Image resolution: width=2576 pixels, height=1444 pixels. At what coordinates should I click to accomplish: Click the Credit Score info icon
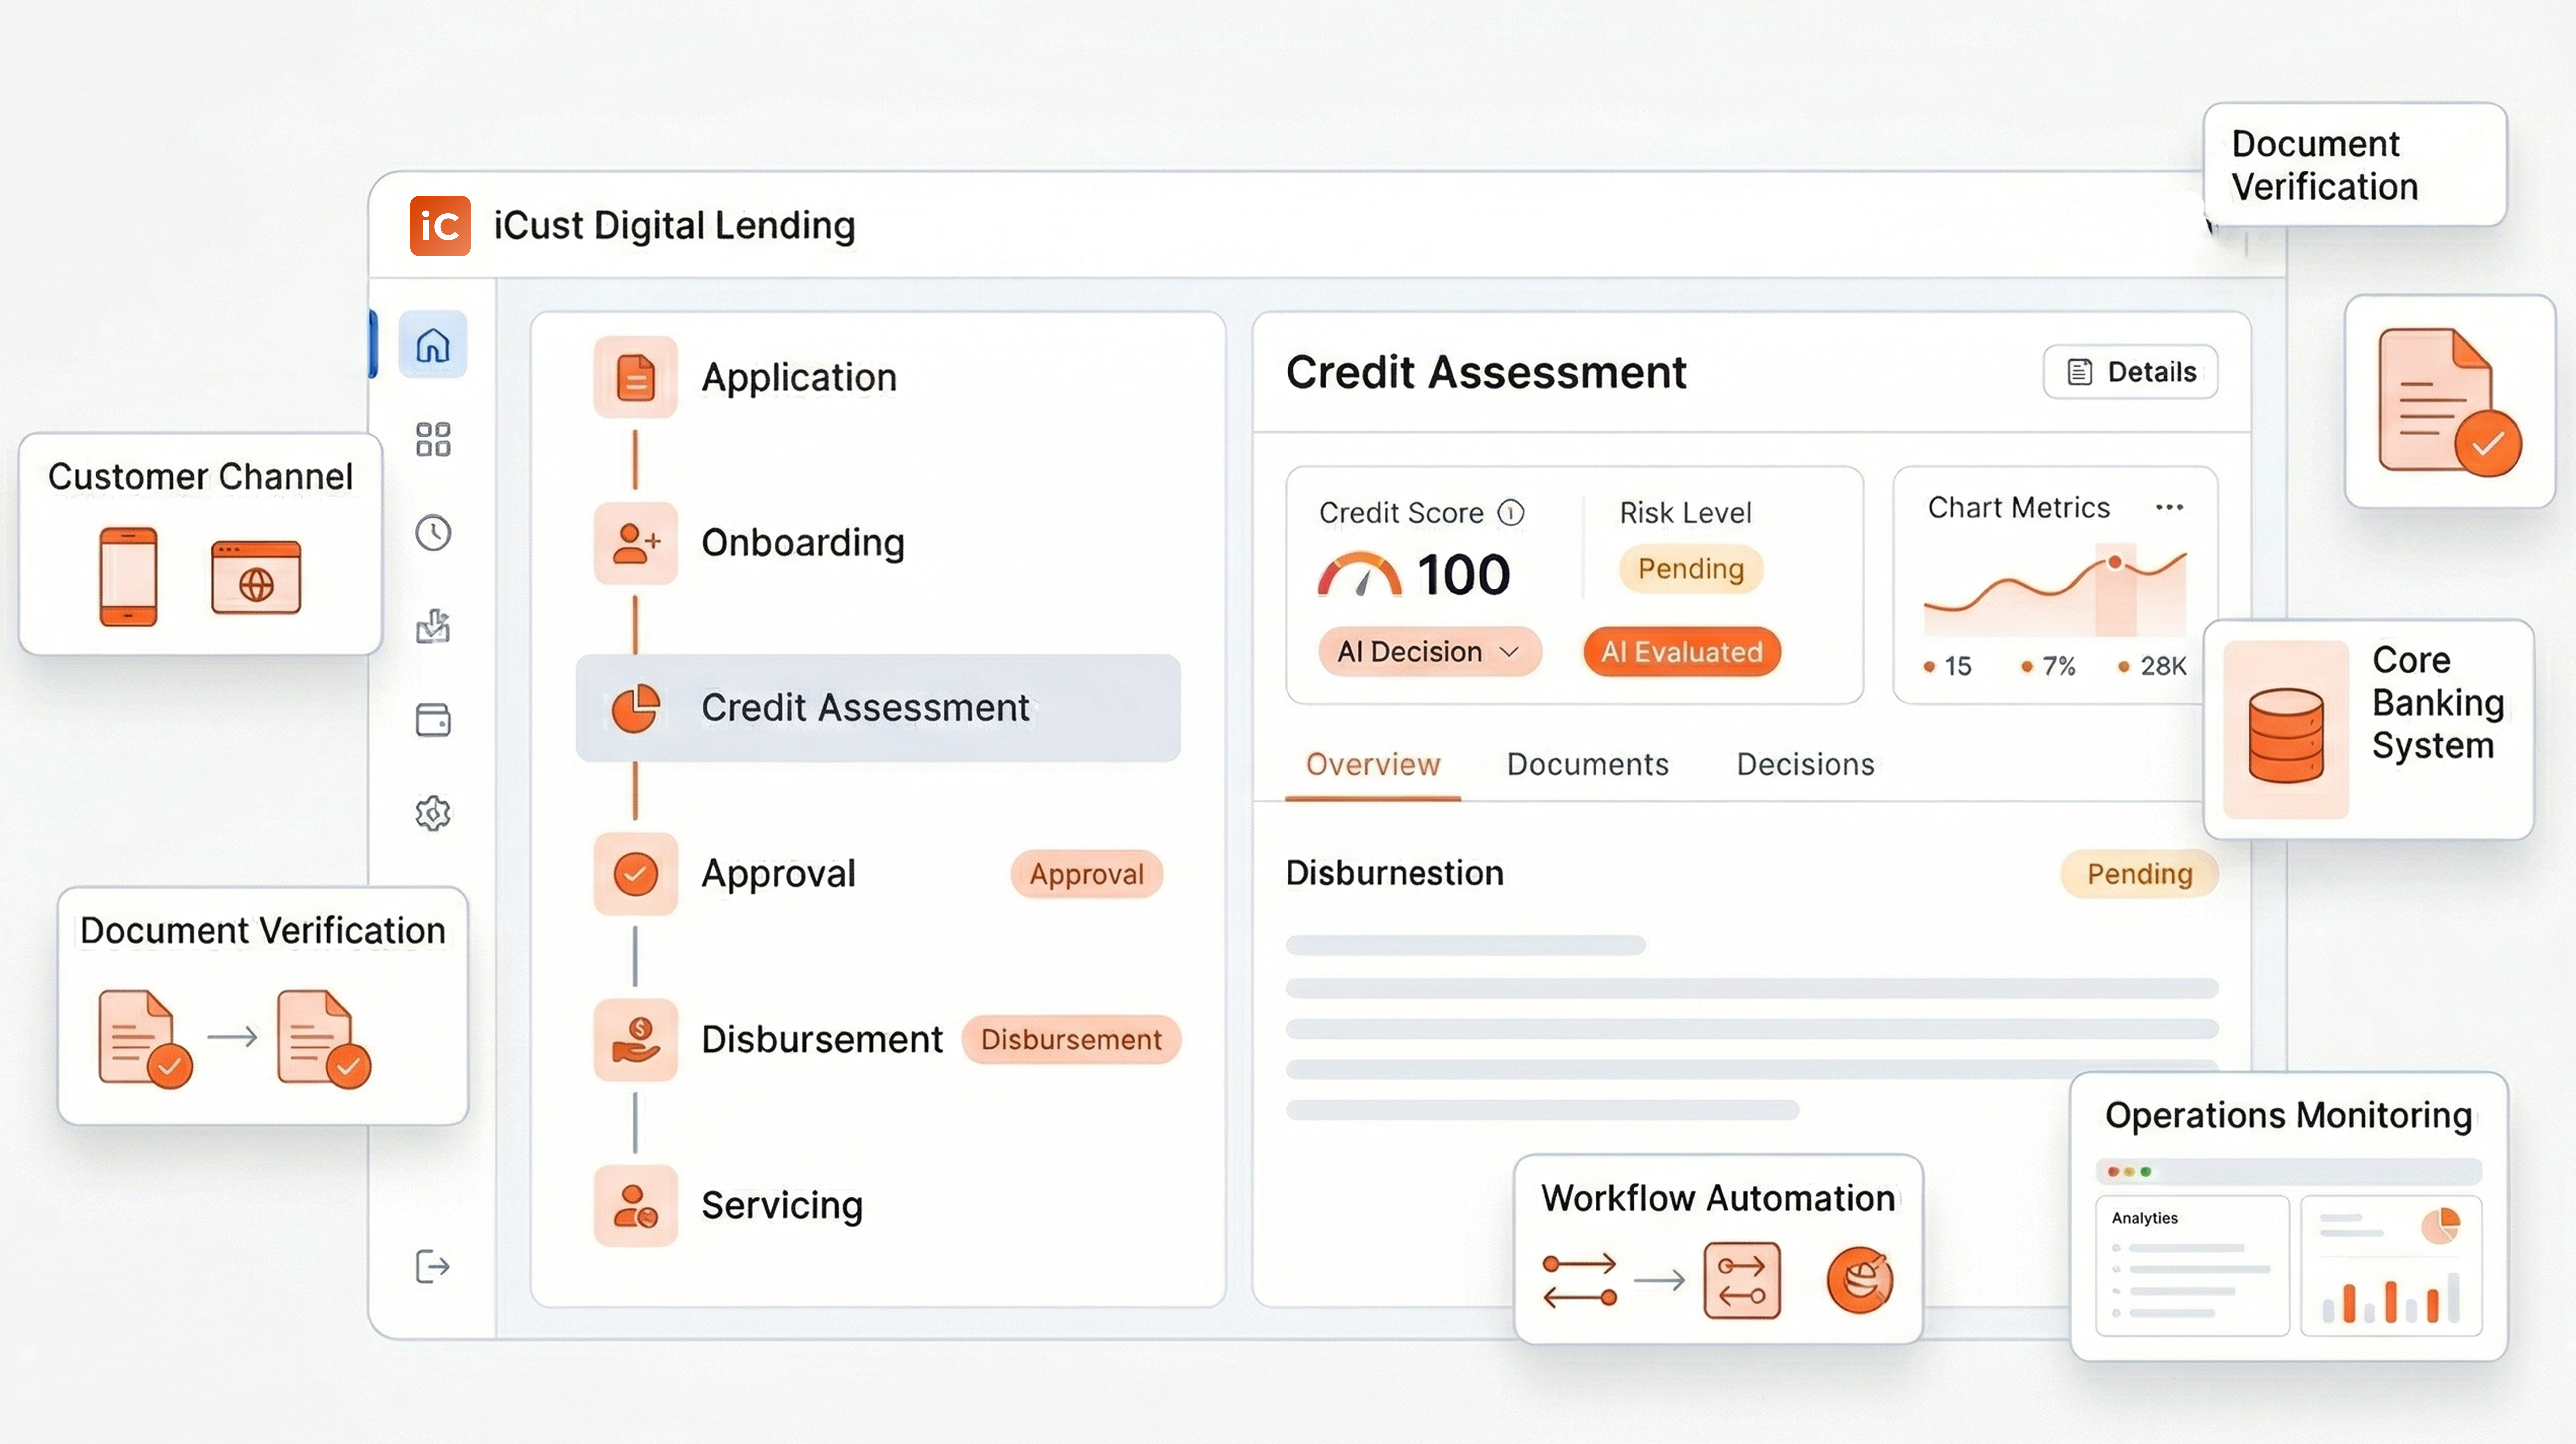(x=1511, y=513)
